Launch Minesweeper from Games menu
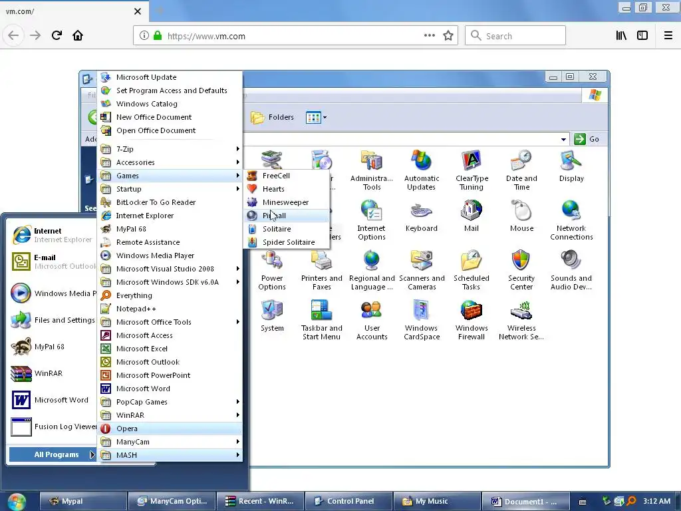681x511 pixels. coord(287,202)
